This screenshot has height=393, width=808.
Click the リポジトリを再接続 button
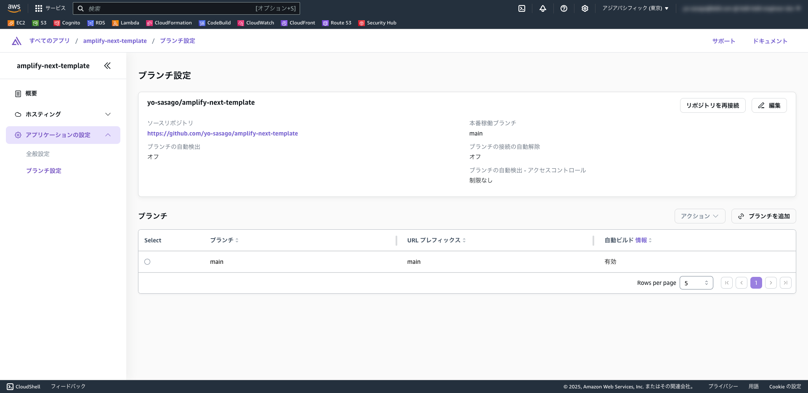pyautogui.click(x=712, y=105)
